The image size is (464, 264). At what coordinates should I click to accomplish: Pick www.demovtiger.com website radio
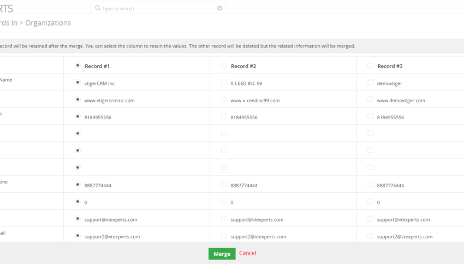click(370, 100)
